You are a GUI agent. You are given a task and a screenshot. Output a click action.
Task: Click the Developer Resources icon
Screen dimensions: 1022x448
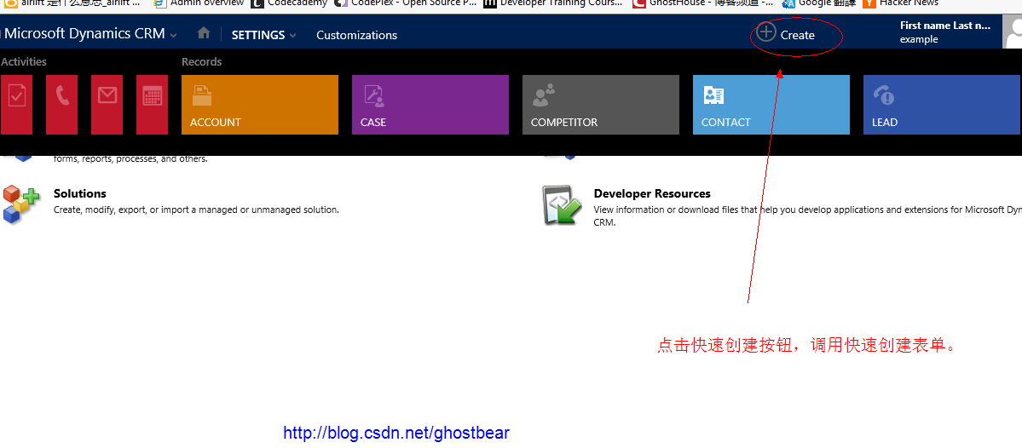click(x=563, y=205)
